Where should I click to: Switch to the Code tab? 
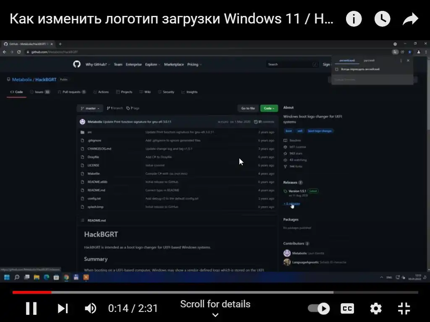click(16, 92)
